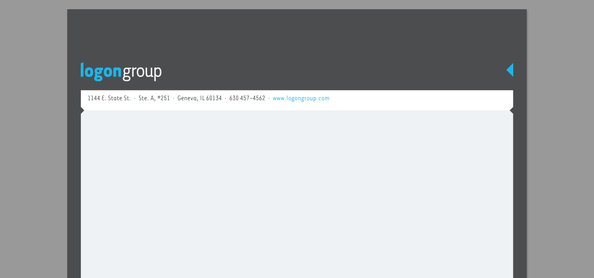Click the dot separator after "IL 60134"
The image size is (594, 278).
[x=226, y=99]
